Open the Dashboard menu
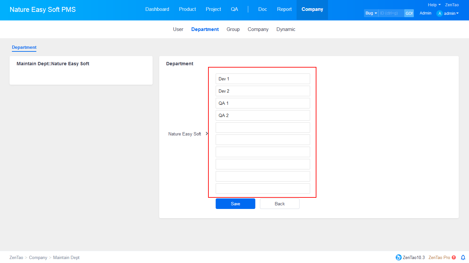This screenshot has height=263, width=469. point(157,9)
